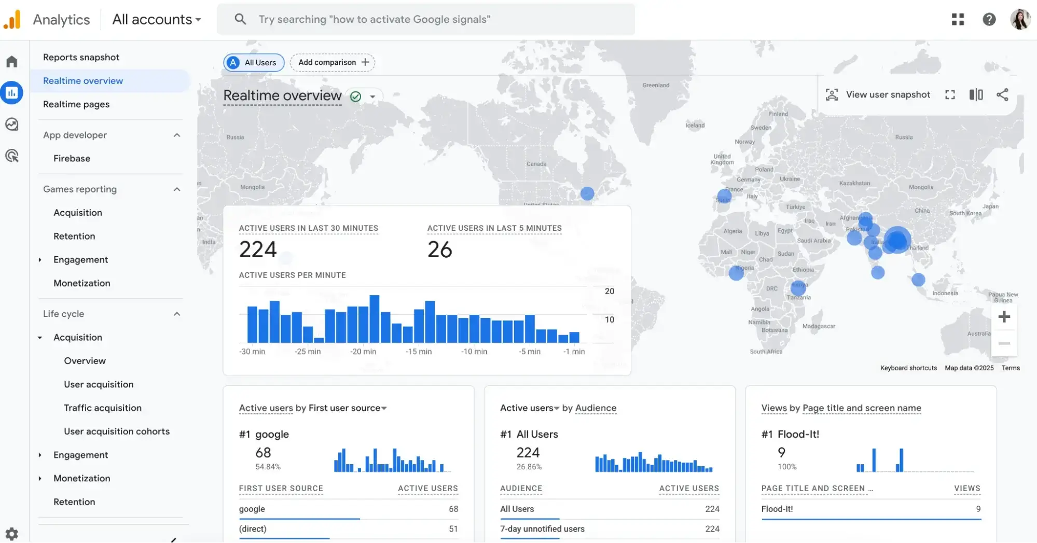Collapse the Games reporting section

point(177,189)
